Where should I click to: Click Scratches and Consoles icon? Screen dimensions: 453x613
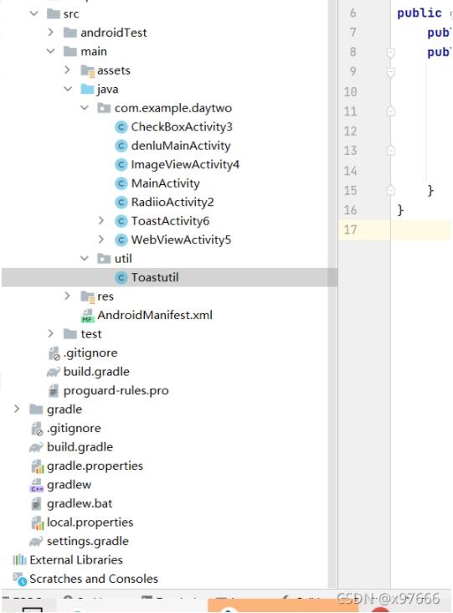pyautogui.click(x=19, y=579)
